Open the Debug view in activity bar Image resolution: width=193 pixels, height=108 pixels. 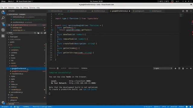pyautogui.click(x=3, y=30)
